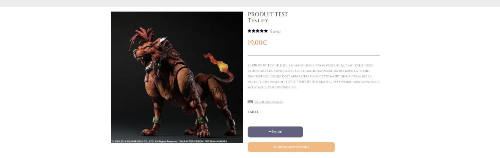Open the (1 Avis) reviews link
Viewport: 500px width, 158px height.
pos(275,32)
